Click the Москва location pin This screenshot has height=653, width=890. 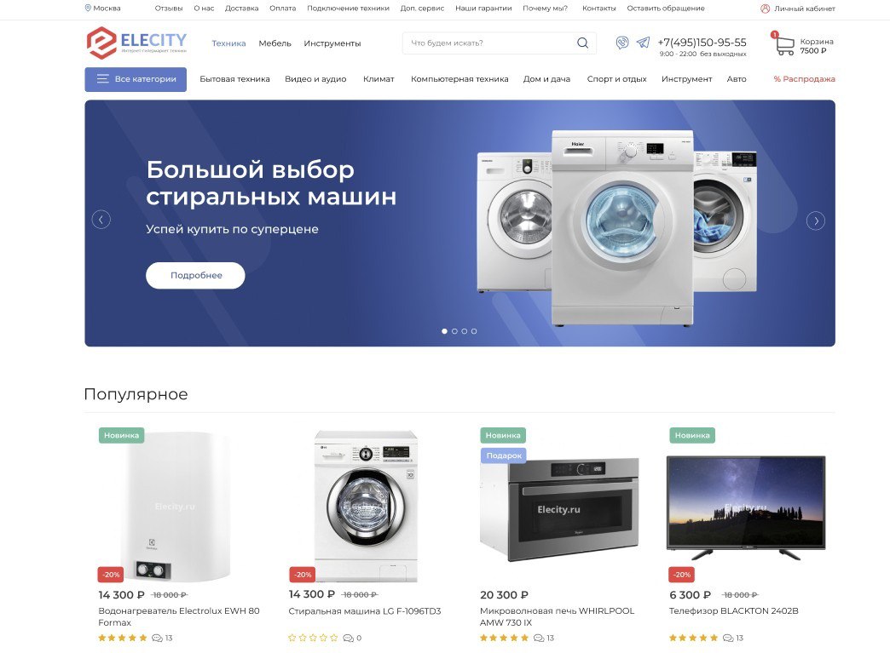pyautogui.click(x=88, y=8)
